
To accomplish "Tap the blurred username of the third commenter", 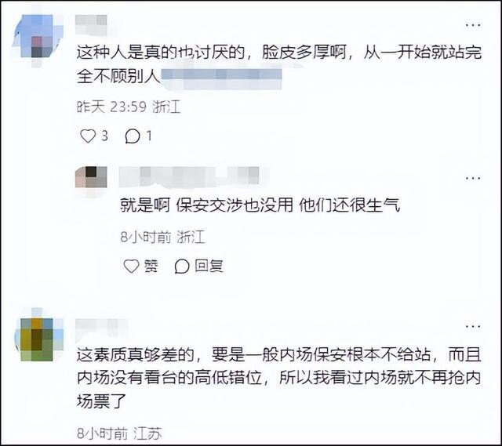I will (102, 328).
